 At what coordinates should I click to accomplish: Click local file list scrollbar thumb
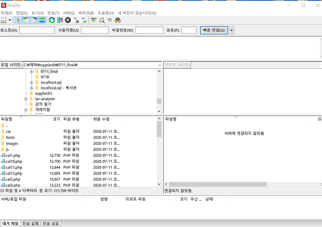click(159, 129)
